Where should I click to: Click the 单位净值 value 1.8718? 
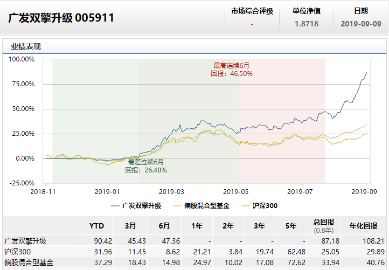coord(307,24)
